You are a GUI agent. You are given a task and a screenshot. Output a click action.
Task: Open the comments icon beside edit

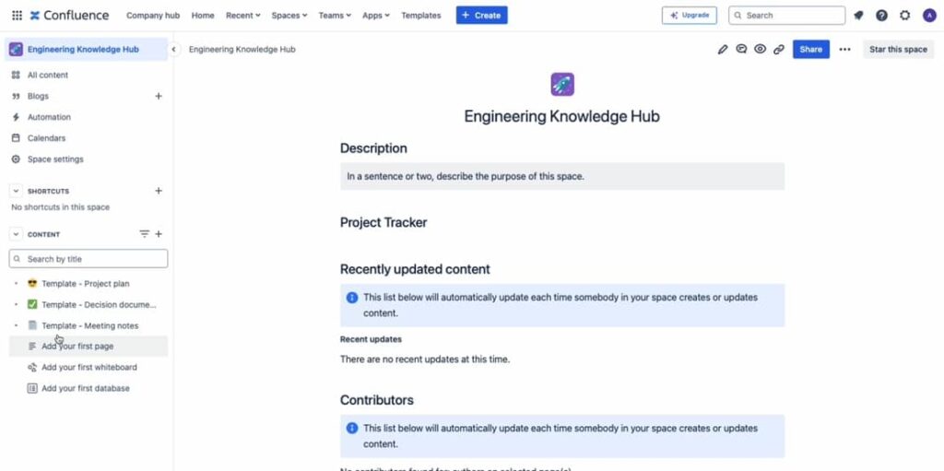pyautogui.click(x=742, y=50)
